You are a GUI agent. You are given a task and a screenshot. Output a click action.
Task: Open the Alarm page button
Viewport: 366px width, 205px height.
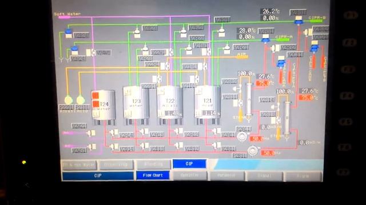click(x=303, y=176)
